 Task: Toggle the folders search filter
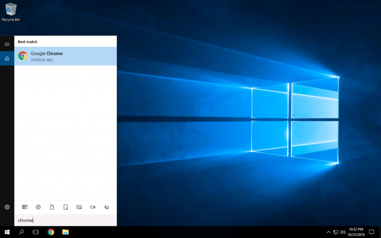65,207
